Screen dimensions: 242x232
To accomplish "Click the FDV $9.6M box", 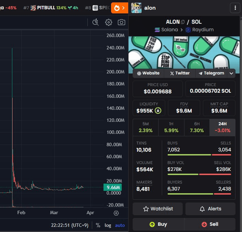I will click(x=184, y=108).
